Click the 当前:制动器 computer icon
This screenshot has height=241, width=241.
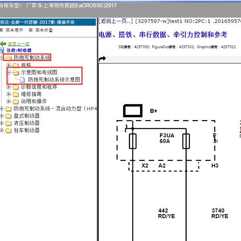click(x=2, y=50)
